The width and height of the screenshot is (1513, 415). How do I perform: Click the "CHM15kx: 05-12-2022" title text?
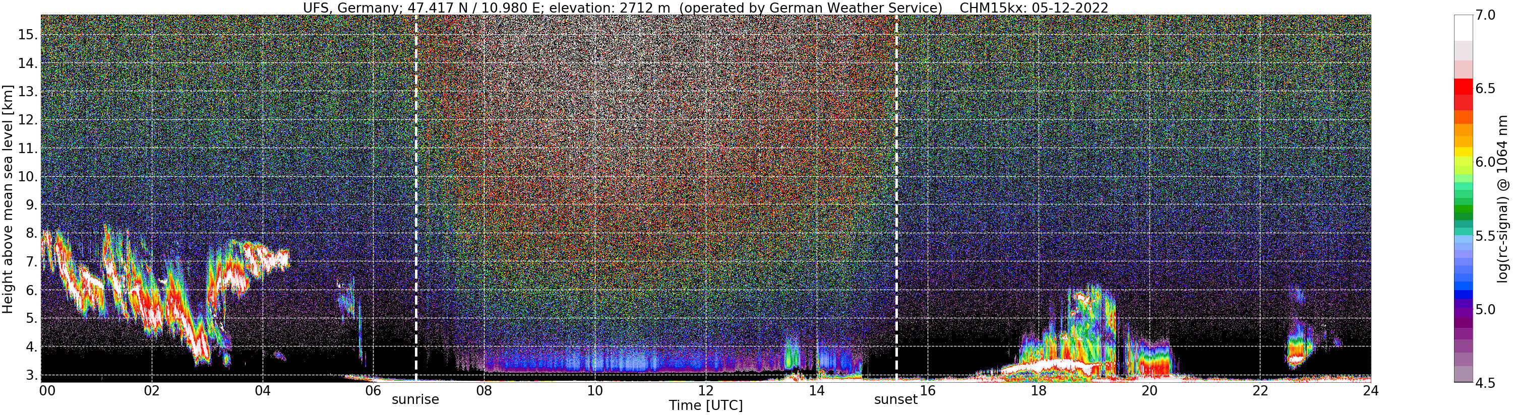point(1035,8)
